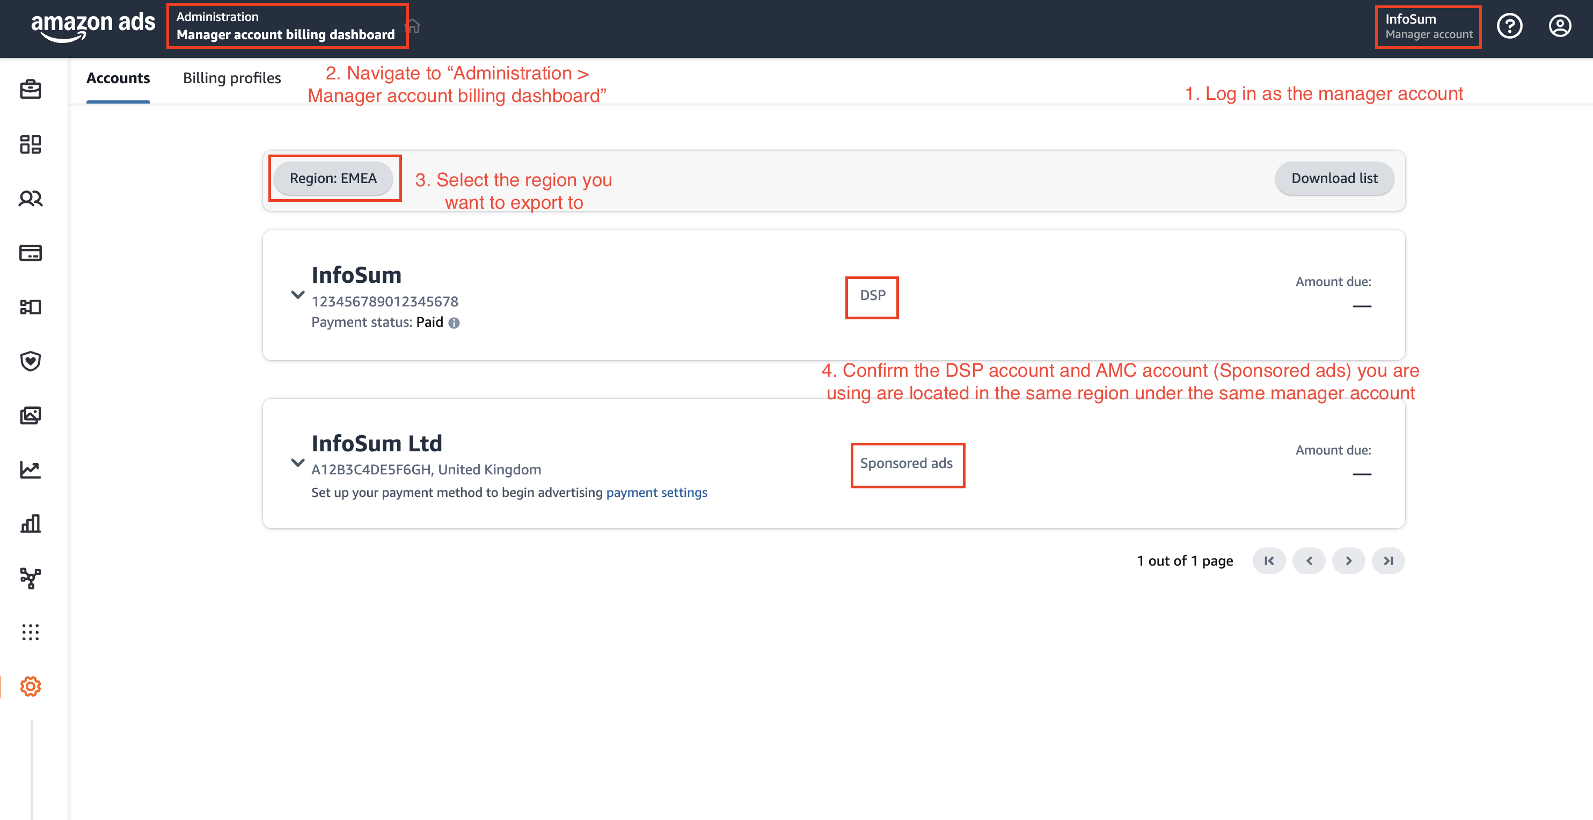The width and height of the screenshot is (1593, 820).
Task: Click the info icon next to Paid status
Action: [454, 323]
